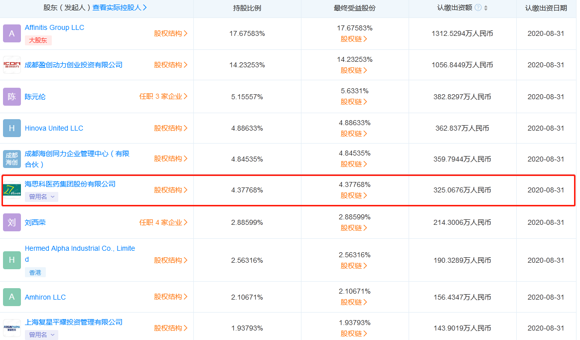Sort by 认缴出资额 using the sort arrows

coord(486,8)
